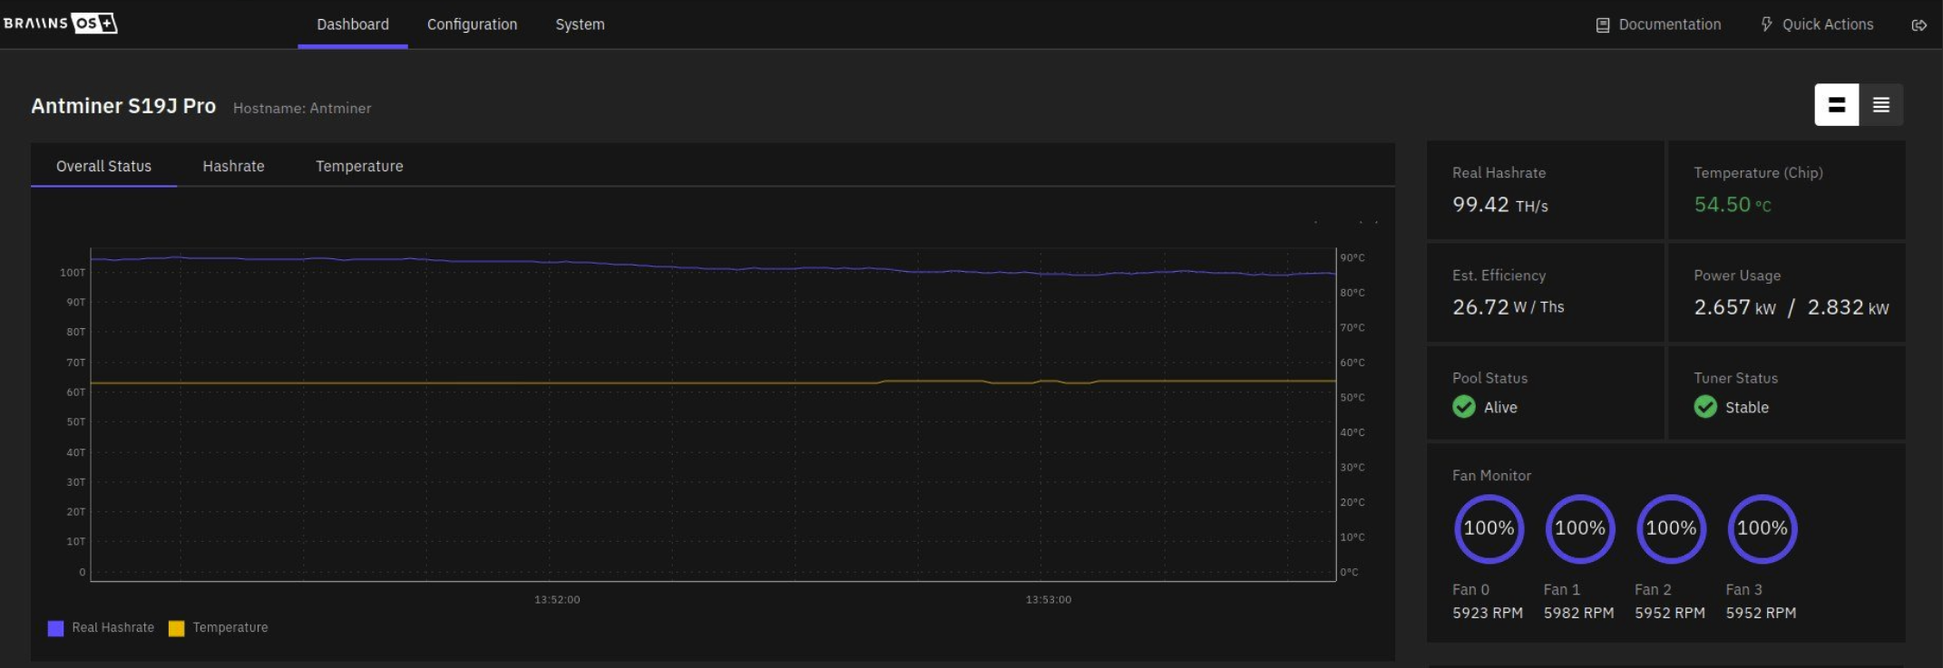Click the Fan 2 100% gauge
Image resolution: width=1943 pixels, height=668 pixels.
(x=1671, y=528)
